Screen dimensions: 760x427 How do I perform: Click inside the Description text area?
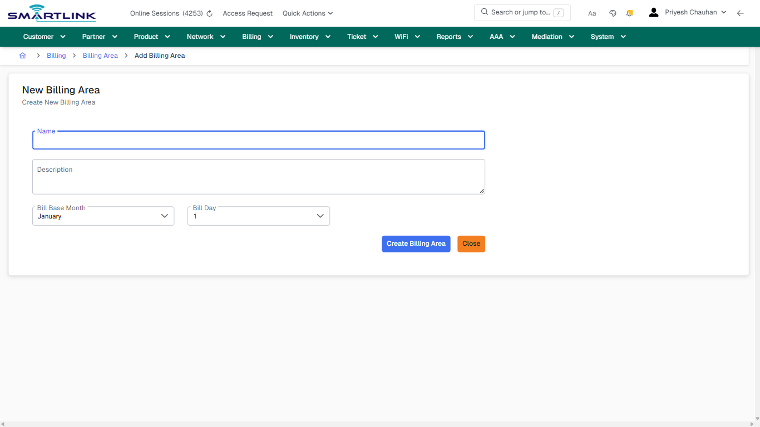click(258, 176)
